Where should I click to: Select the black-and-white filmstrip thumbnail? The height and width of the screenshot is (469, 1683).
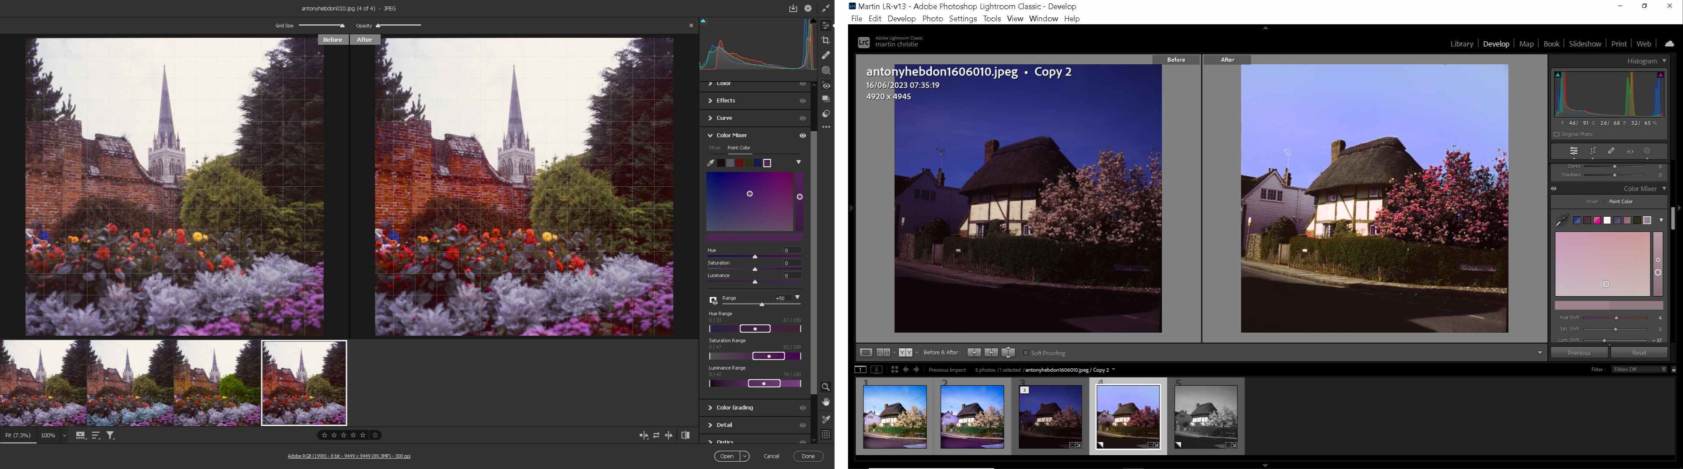point(1206,417)
